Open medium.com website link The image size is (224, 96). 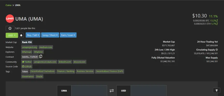(46, 47)
